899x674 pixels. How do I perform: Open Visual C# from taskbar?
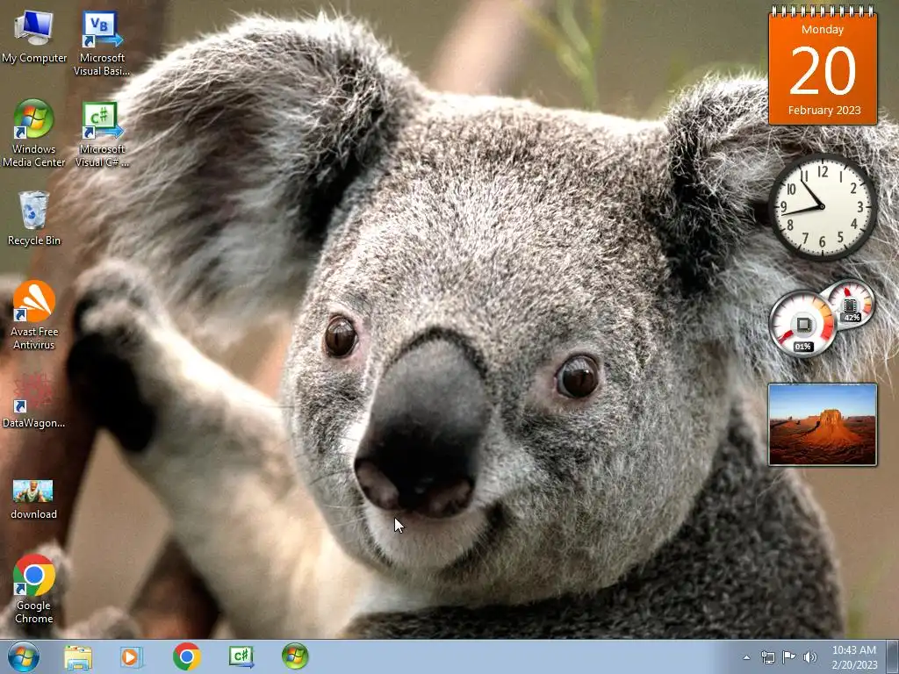[x=241, y=656]
